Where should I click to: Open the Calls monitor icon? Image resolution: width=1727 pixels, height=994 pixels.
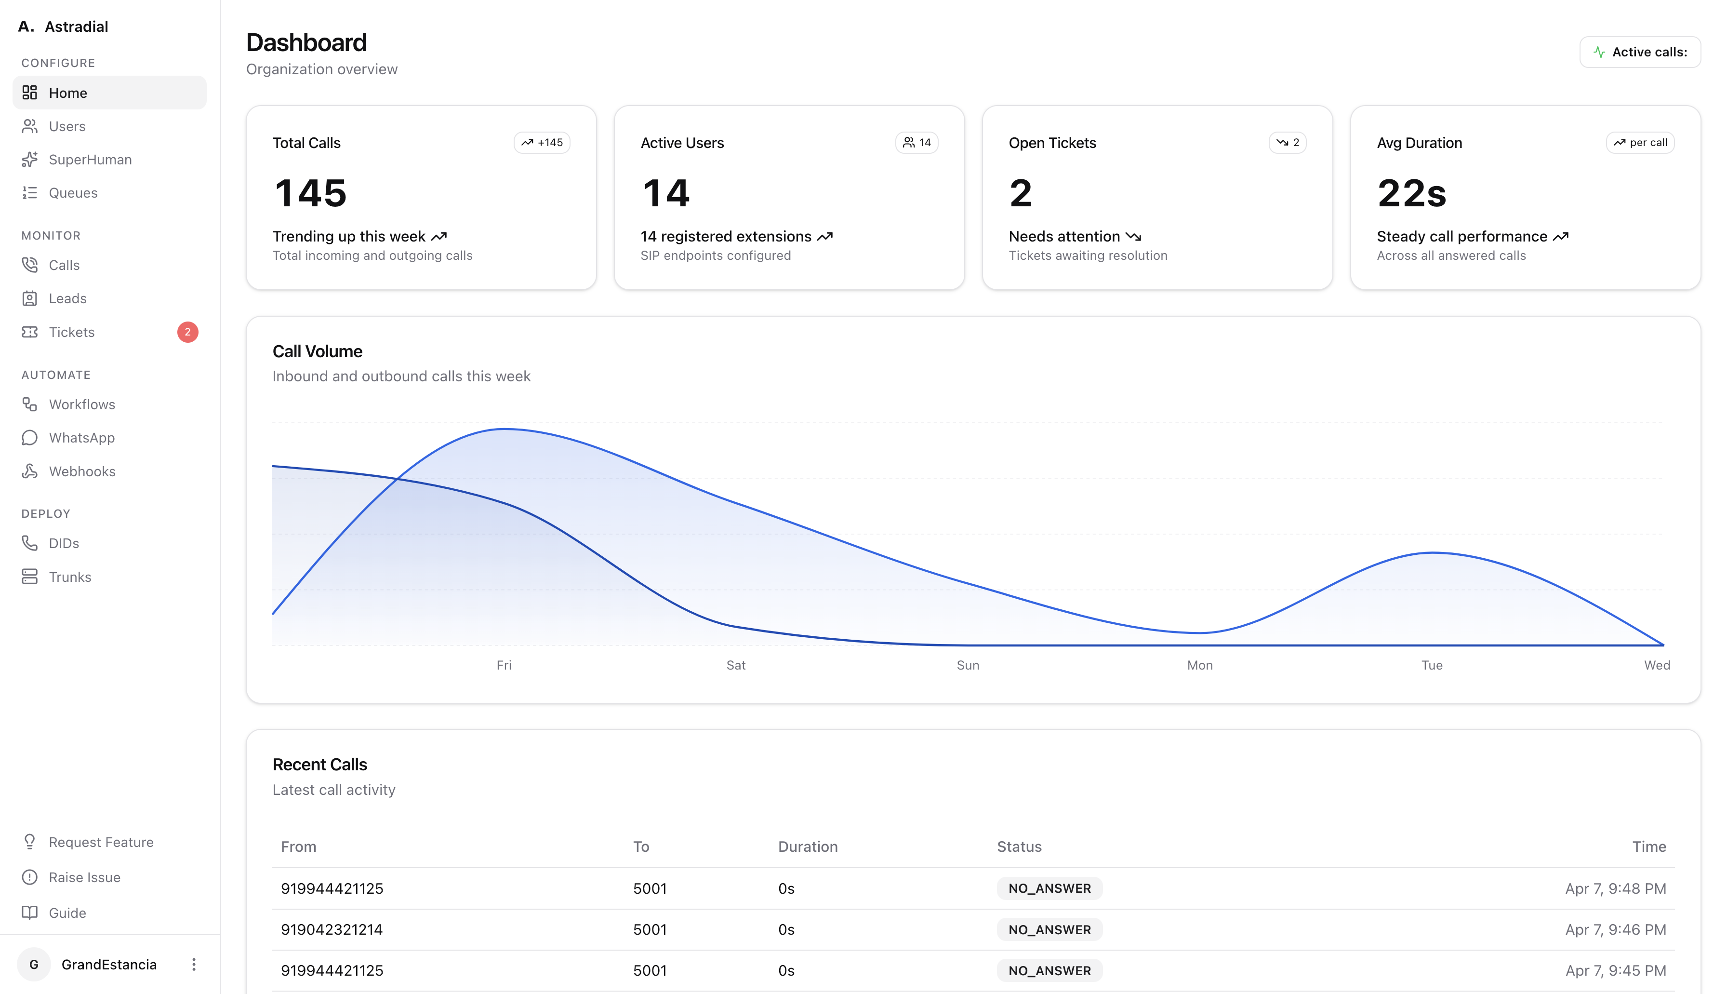coord(30,265)
